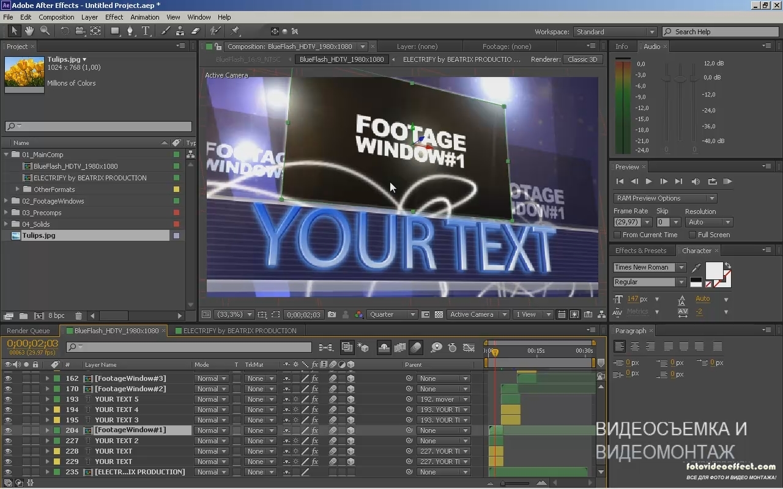
Task: Select the Brush tool
Action: (x=166, y=31)
